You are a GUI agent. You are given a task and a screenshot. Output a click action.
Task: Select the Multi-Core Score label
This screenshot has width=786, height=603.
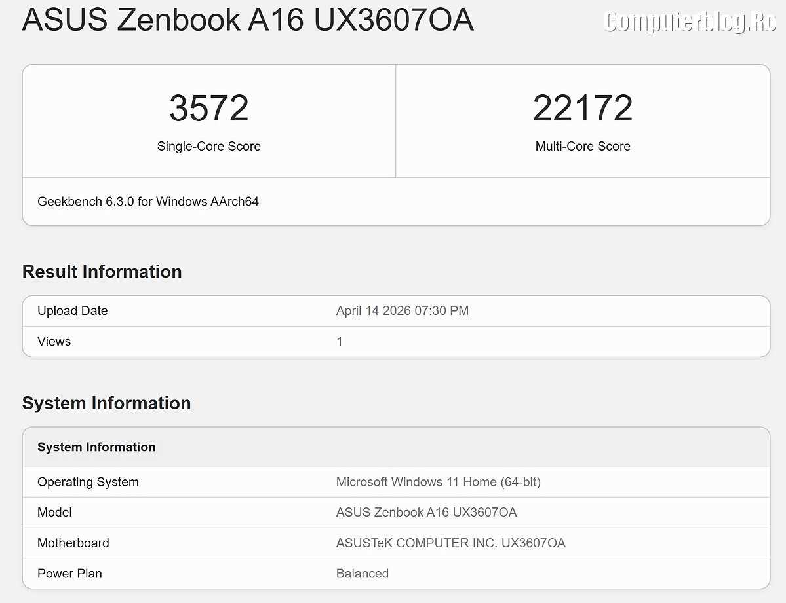[583, 147]
